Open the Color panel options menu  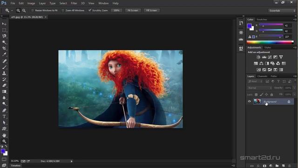[x=295, y=20]
